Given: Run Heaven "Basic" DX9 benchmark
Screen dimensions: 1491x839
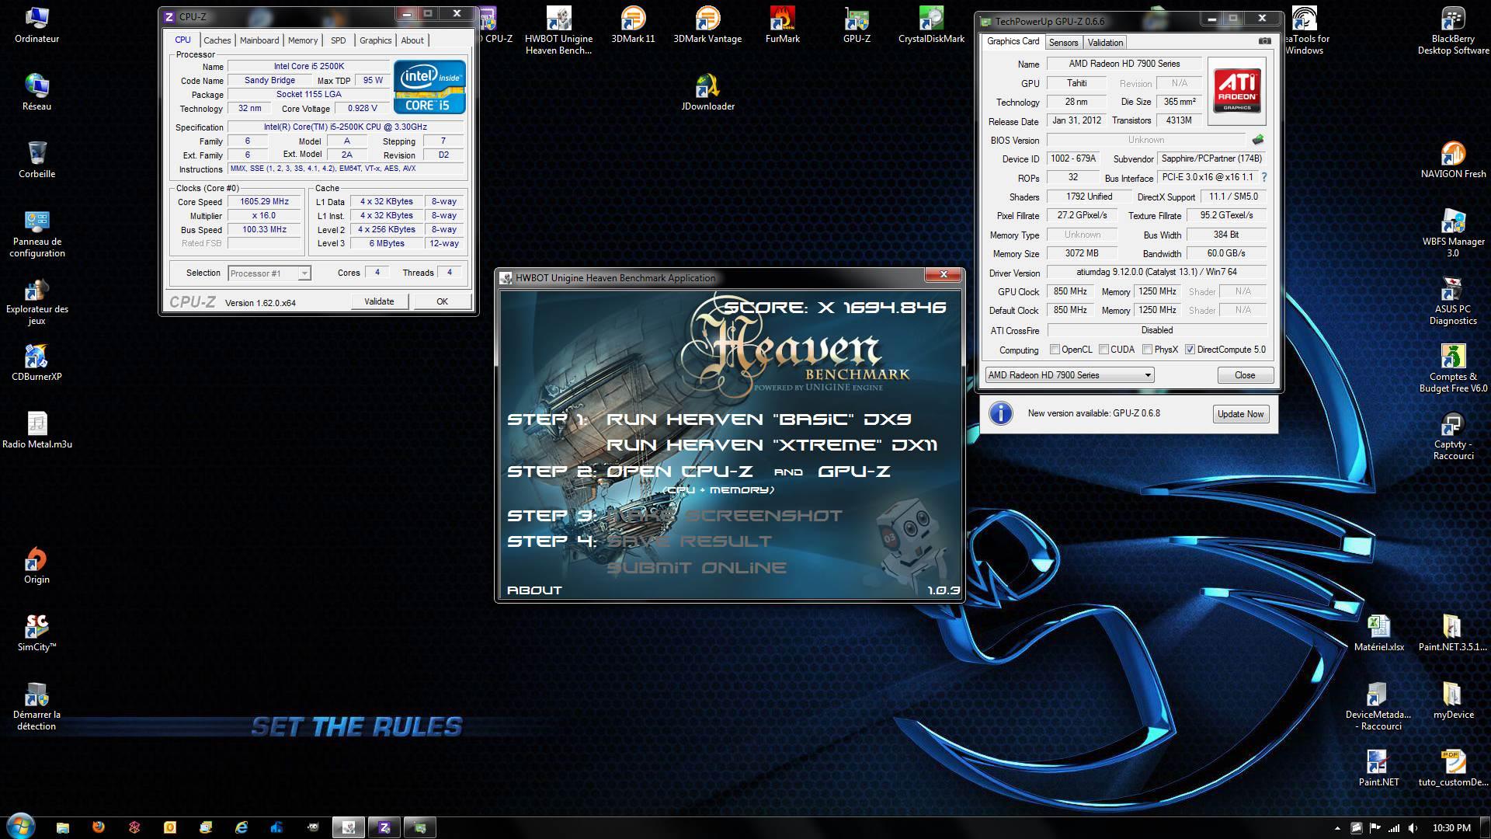Looking at the screenshot, I should (x=759, y=419).
